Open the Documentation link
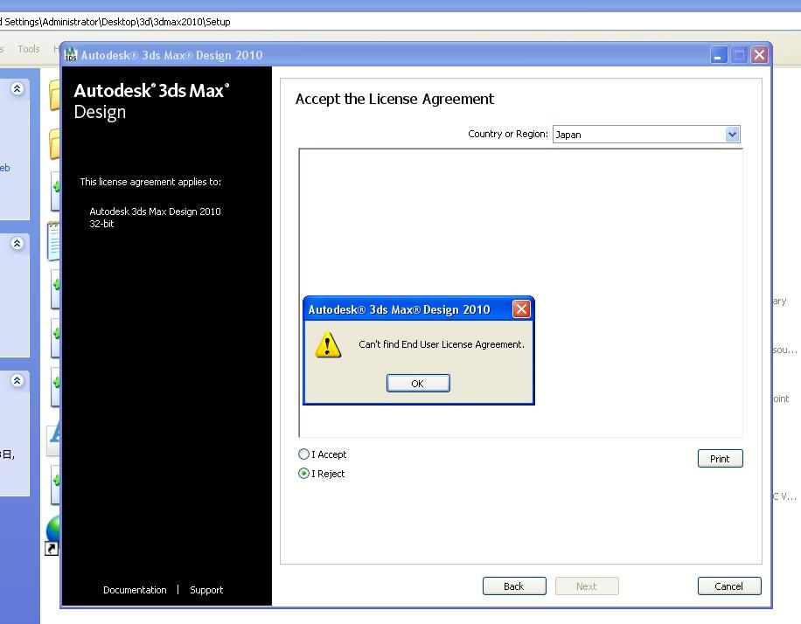The image size is (801, 624). [x=135, y=590]
